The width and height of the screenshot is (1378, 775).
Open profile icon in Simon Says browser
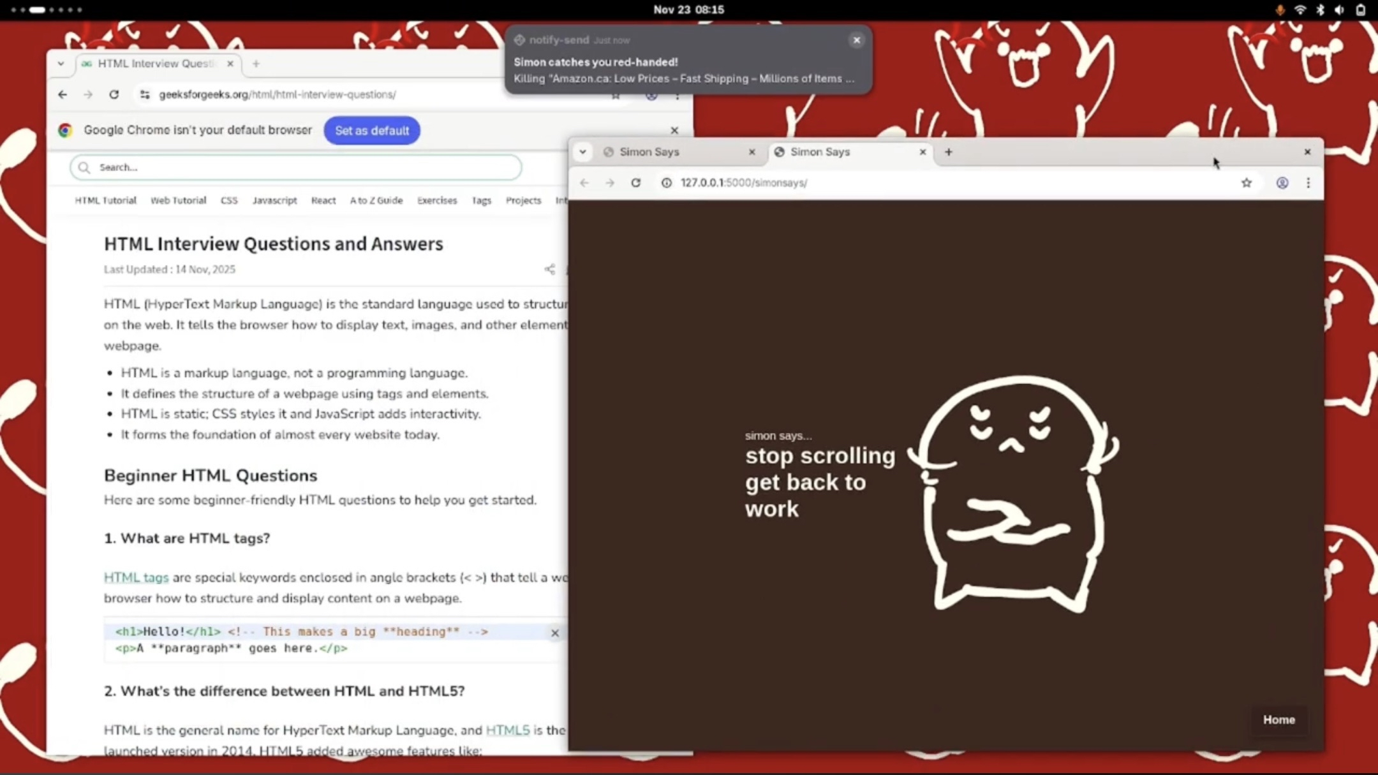pyautogui.click(x=1282, y=183)
